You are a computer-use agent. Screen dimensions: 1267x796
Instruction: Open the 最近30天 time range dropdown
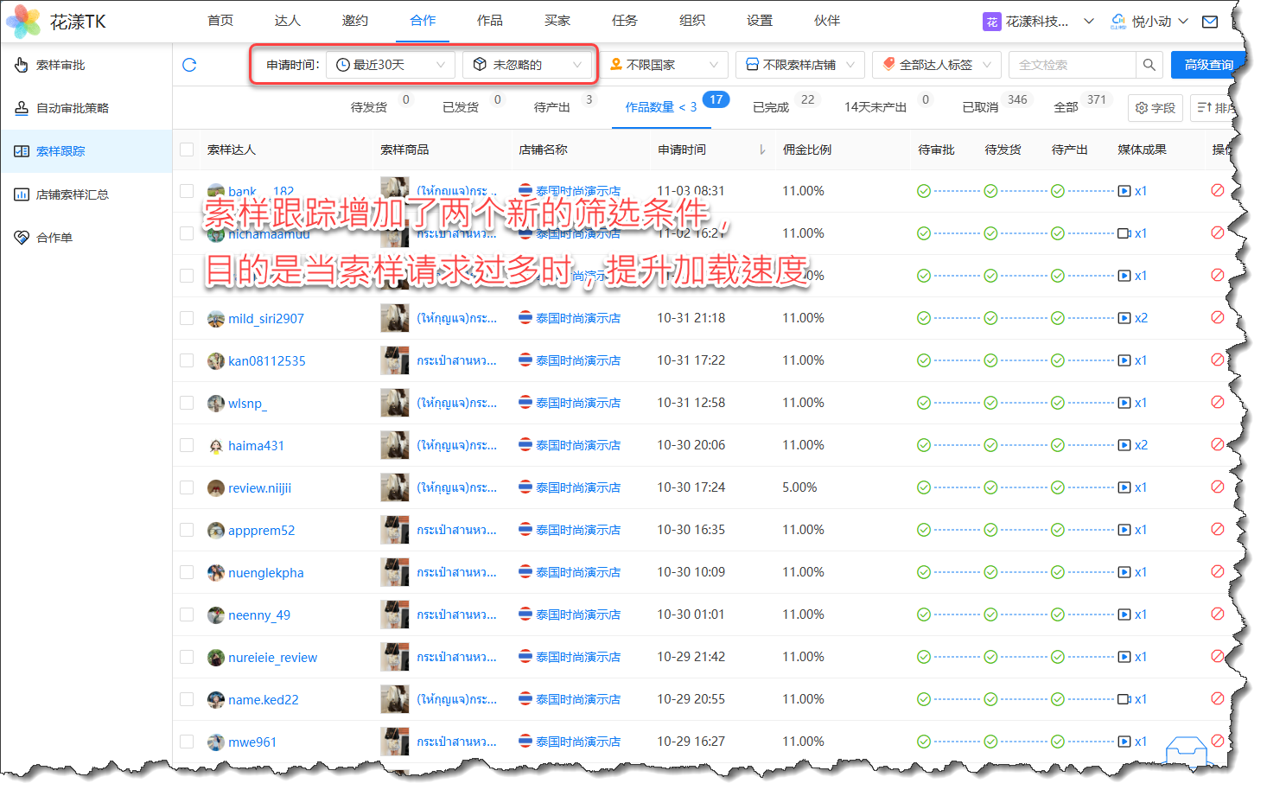(390, 65)
